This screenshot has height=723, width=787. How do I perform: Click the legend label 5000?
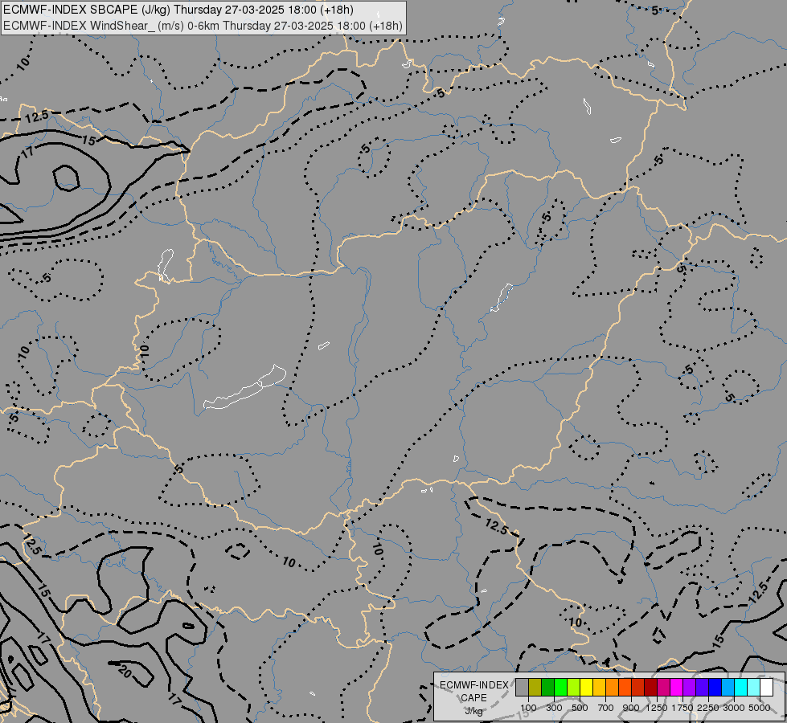(760, 708)
